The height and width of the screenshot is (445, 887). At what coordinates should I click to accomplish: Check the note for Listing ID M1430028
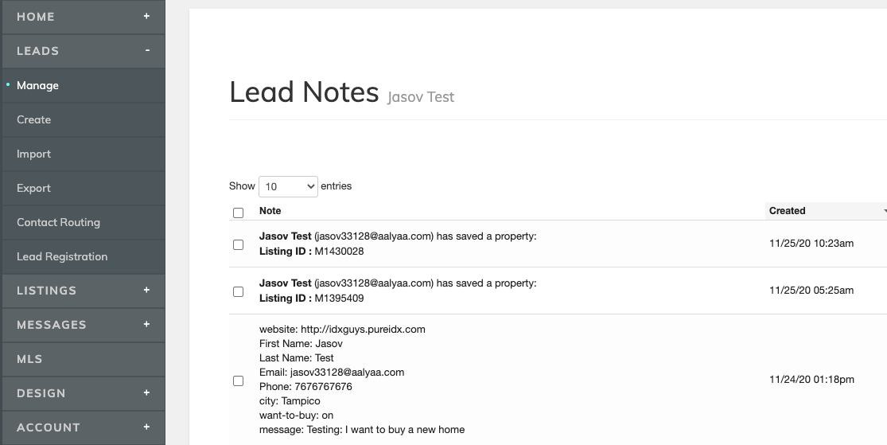pos(238,244)
